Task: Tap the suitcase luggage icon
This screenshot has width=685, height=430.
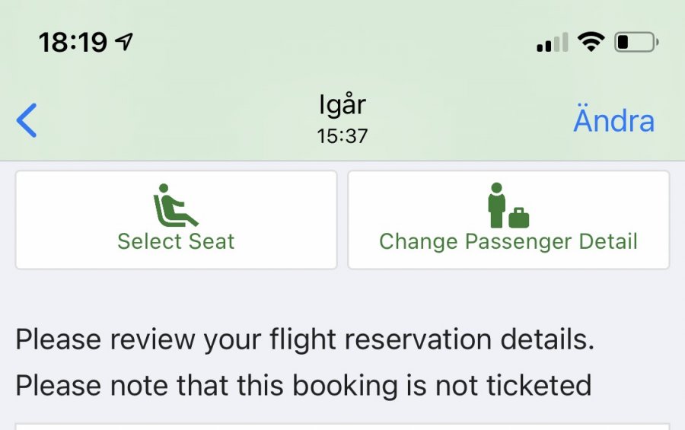Action: (519, 218)
